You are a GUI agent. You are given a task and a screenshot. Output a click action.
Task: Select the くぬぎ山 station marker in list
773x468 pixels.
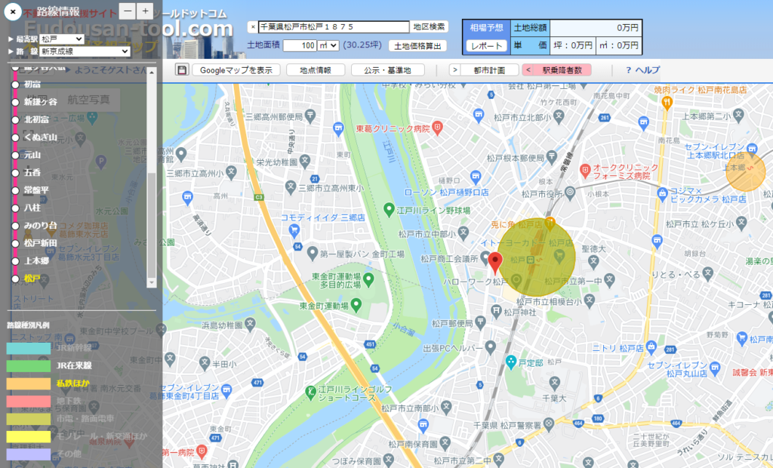click(15, 137)
